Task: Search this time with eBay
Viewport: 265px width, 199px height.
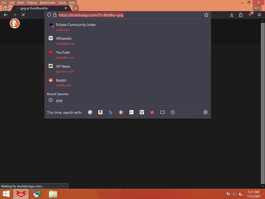Action: tap(131, 112)
